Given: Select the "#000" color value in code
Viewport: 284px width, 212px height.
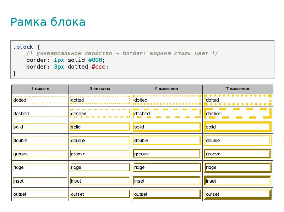Looking at the screenshot, I should [95, 60].
